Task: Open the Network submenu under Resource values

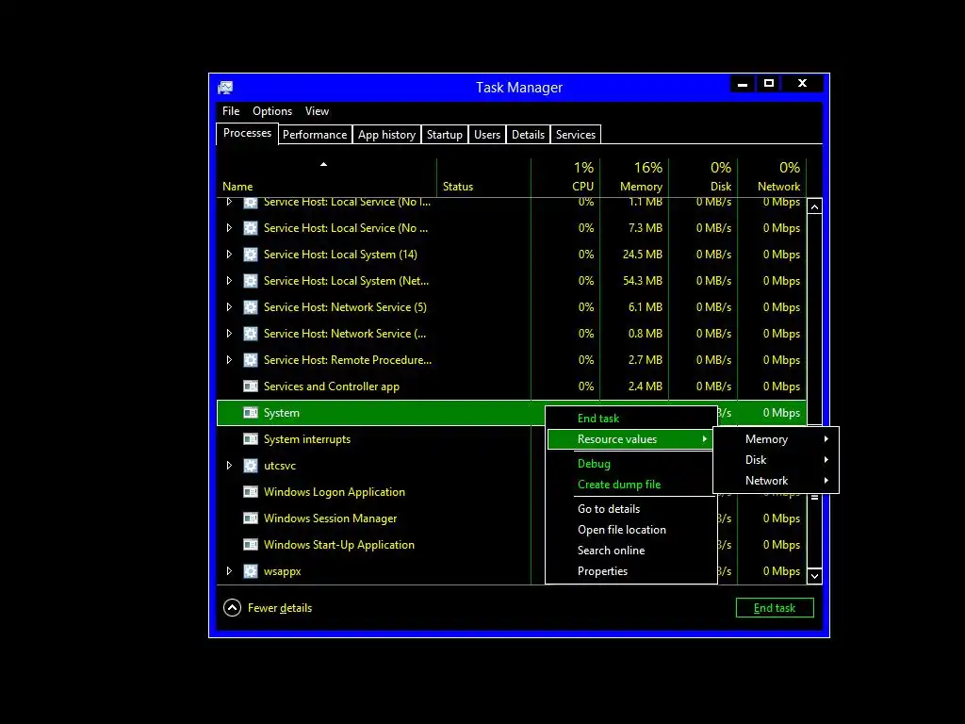Action: (x=777, y=481)
